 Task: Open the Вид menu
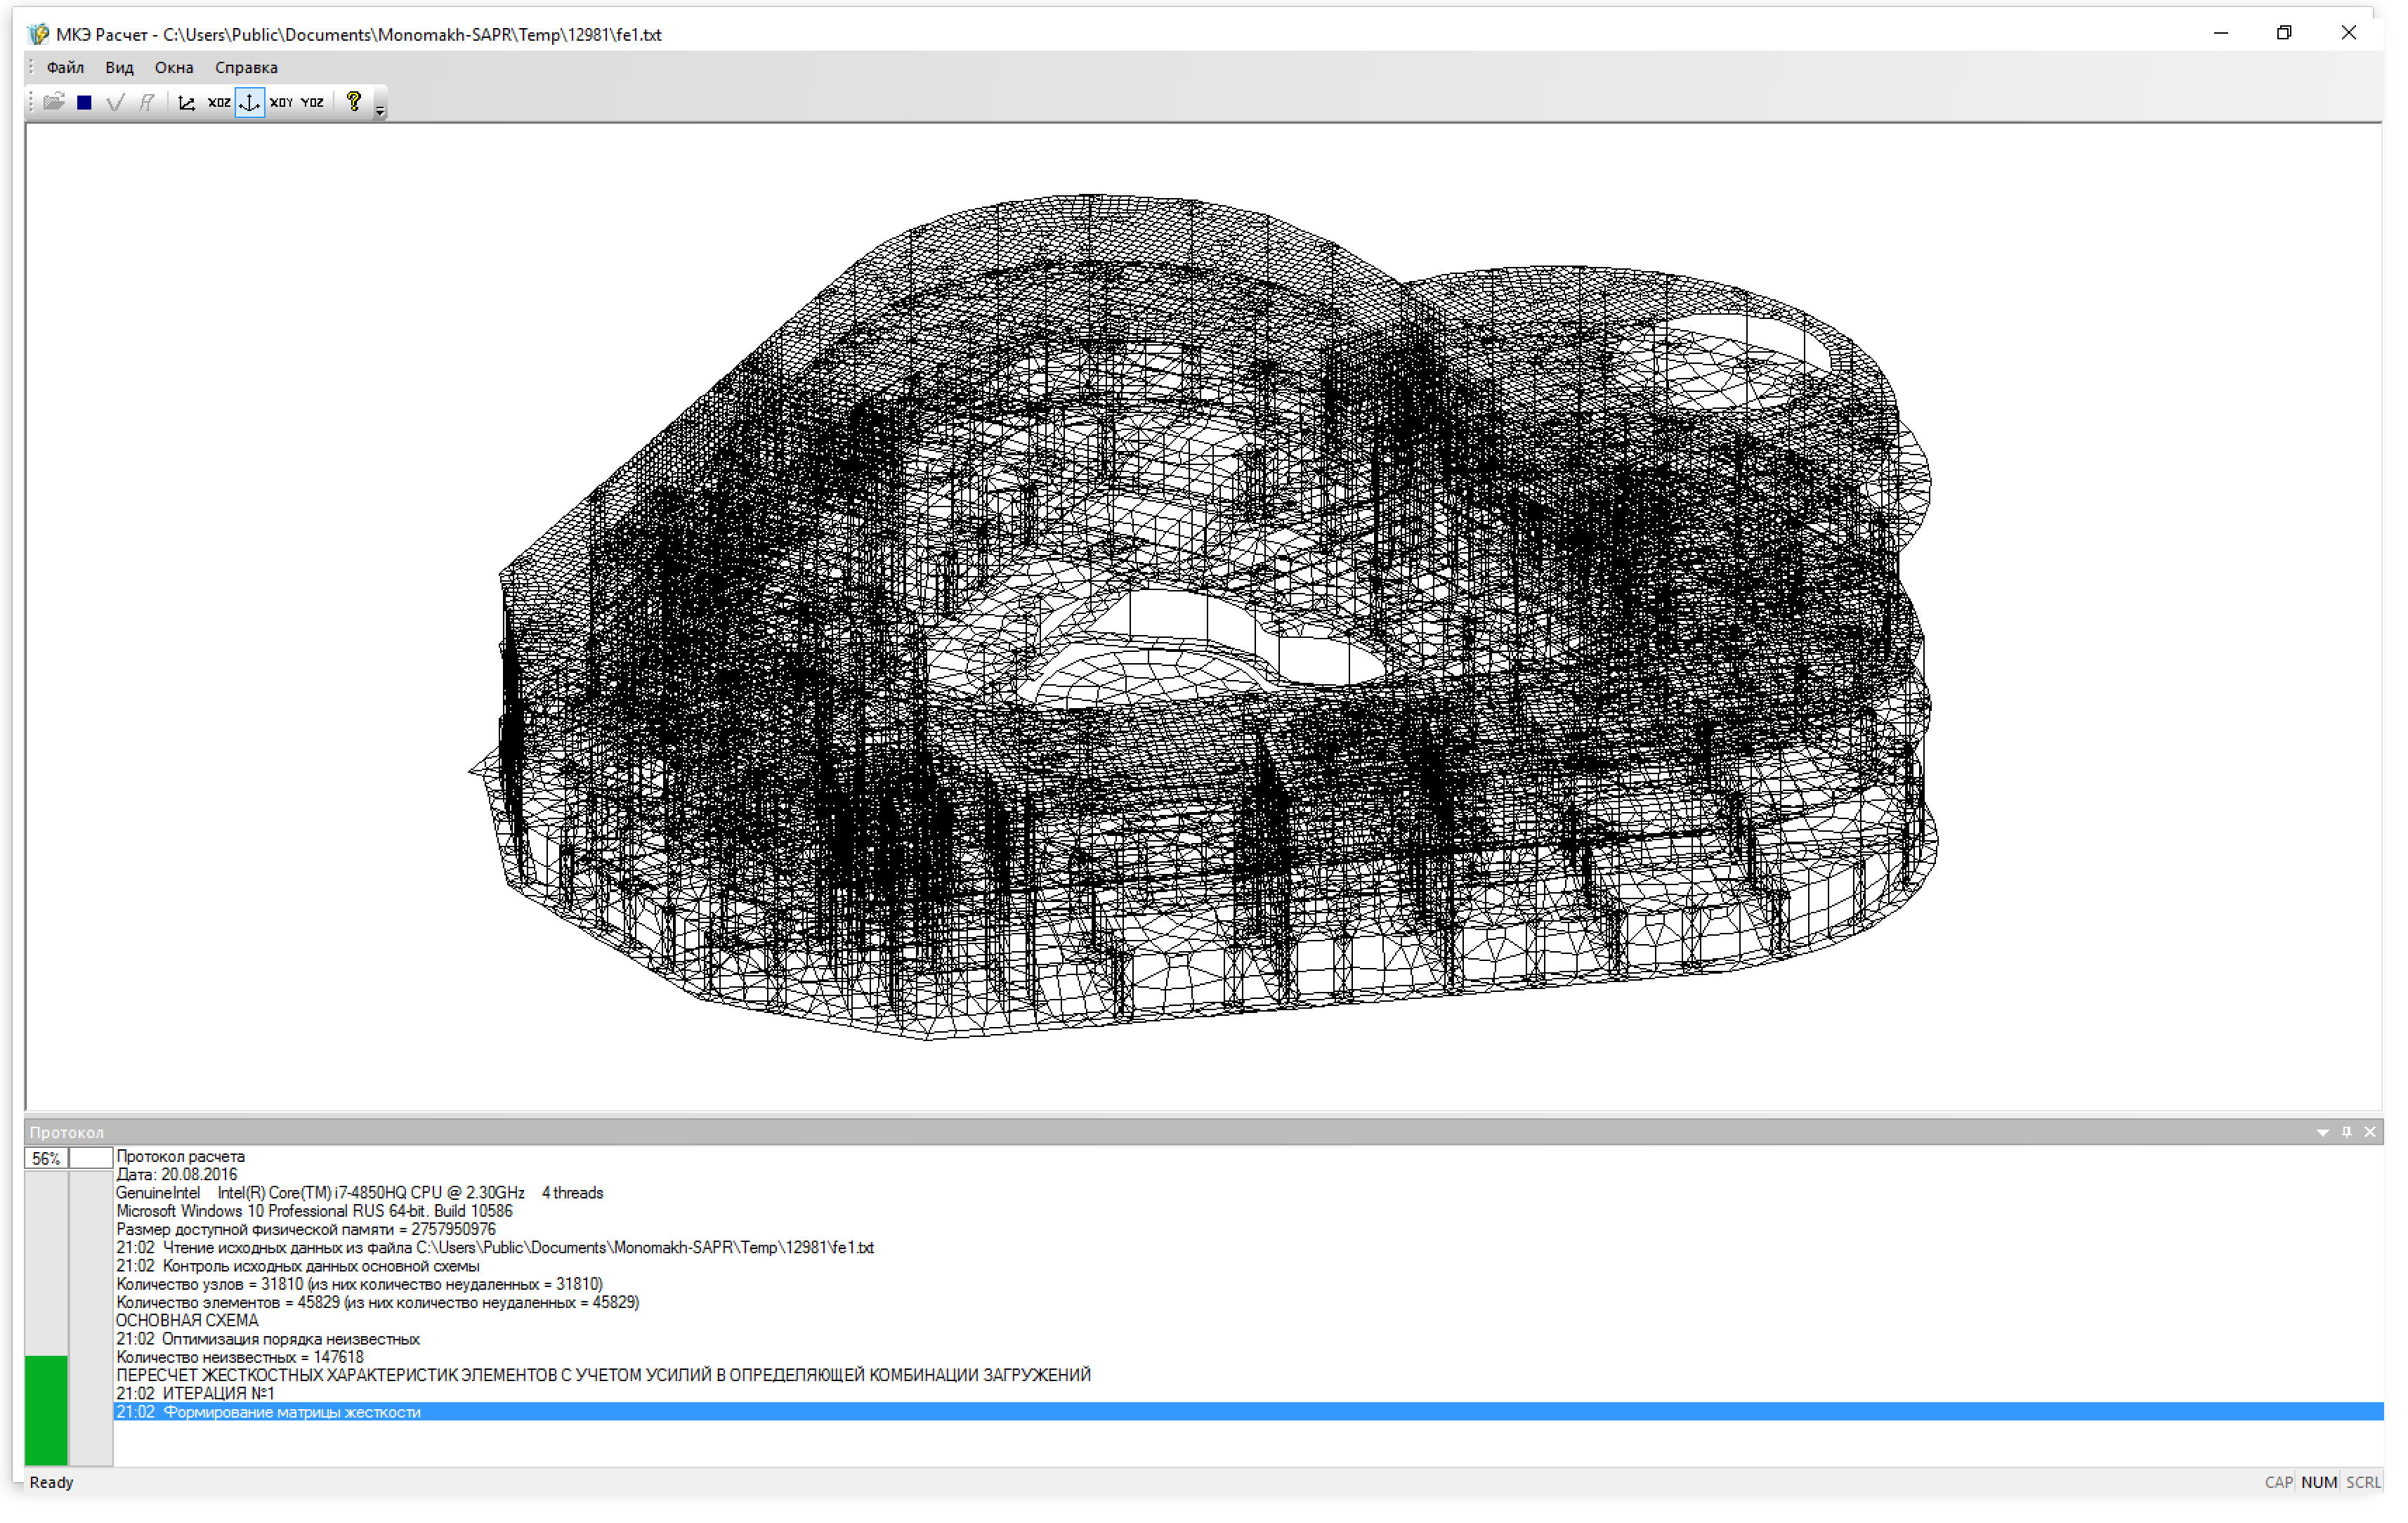click(119, 68)
